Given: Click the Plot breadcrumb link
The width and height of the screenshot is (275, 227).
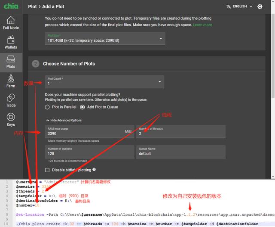Looking at the screenshot, I should (33, 7).
